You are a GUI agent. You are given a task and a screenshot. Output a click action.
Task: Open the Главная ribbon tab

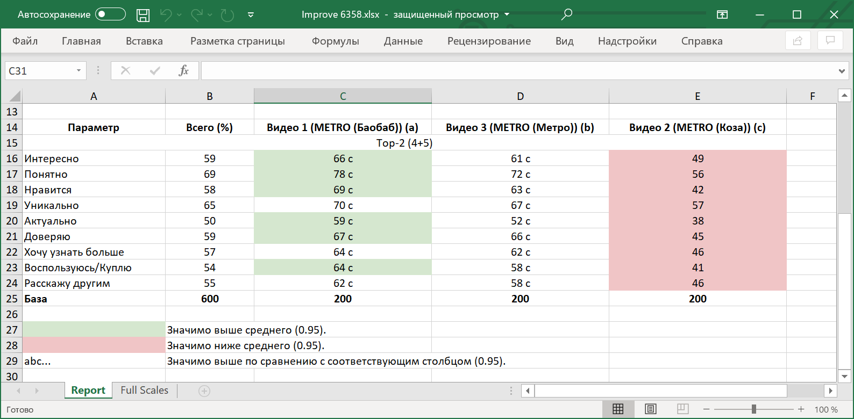click(81, 41)
